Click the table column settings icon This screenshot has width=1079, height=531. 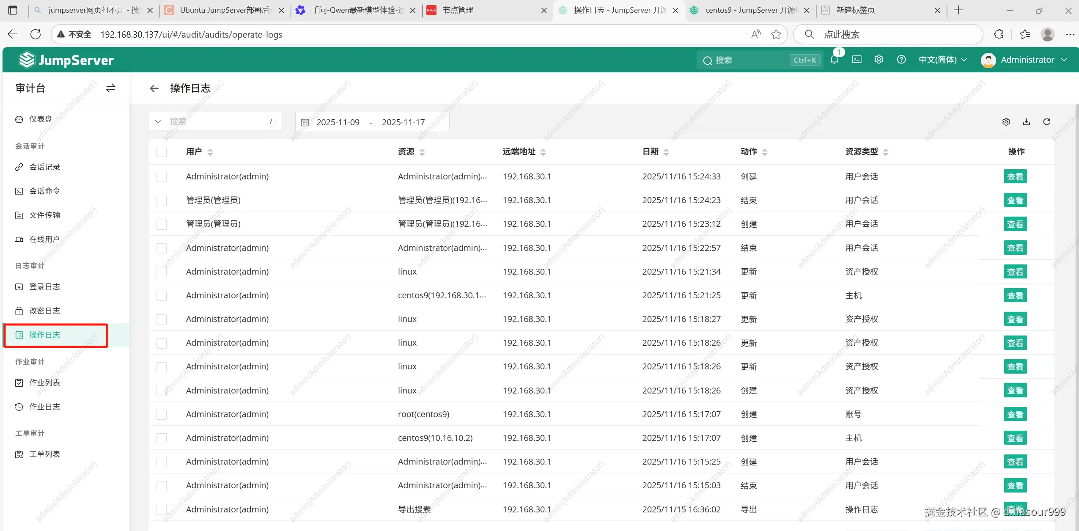(1006, 122)
